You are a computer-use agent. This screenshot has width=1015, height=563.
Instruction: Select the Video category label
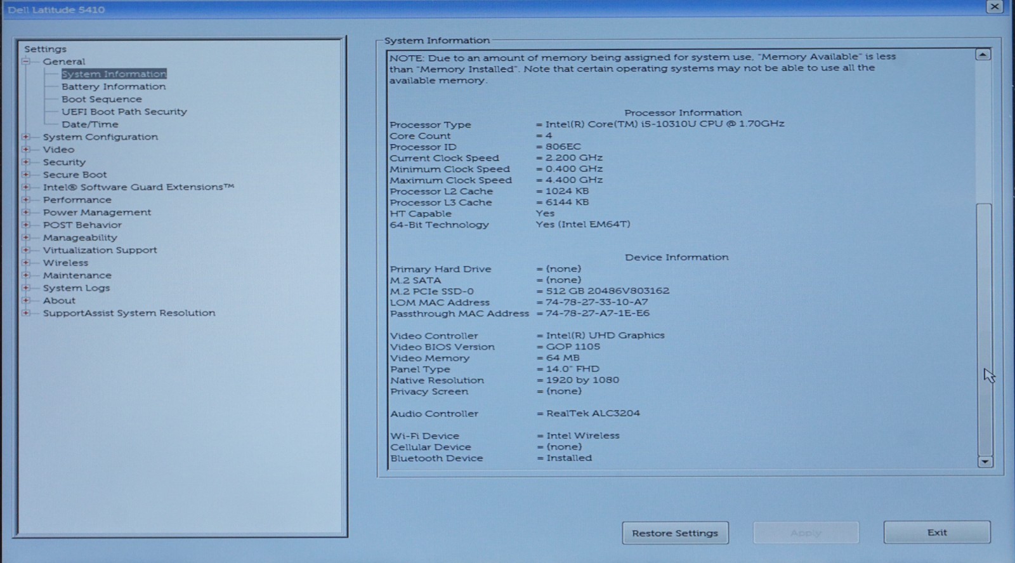pos(58,150)
